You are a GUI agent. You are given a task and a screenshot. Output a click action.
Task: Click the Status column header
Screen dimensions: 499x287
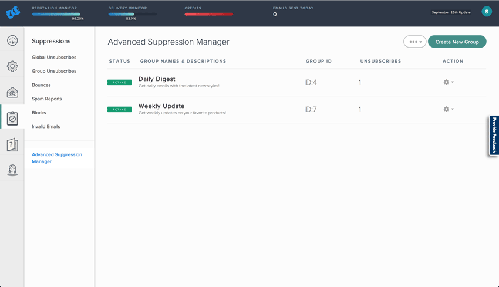[120, 61]
